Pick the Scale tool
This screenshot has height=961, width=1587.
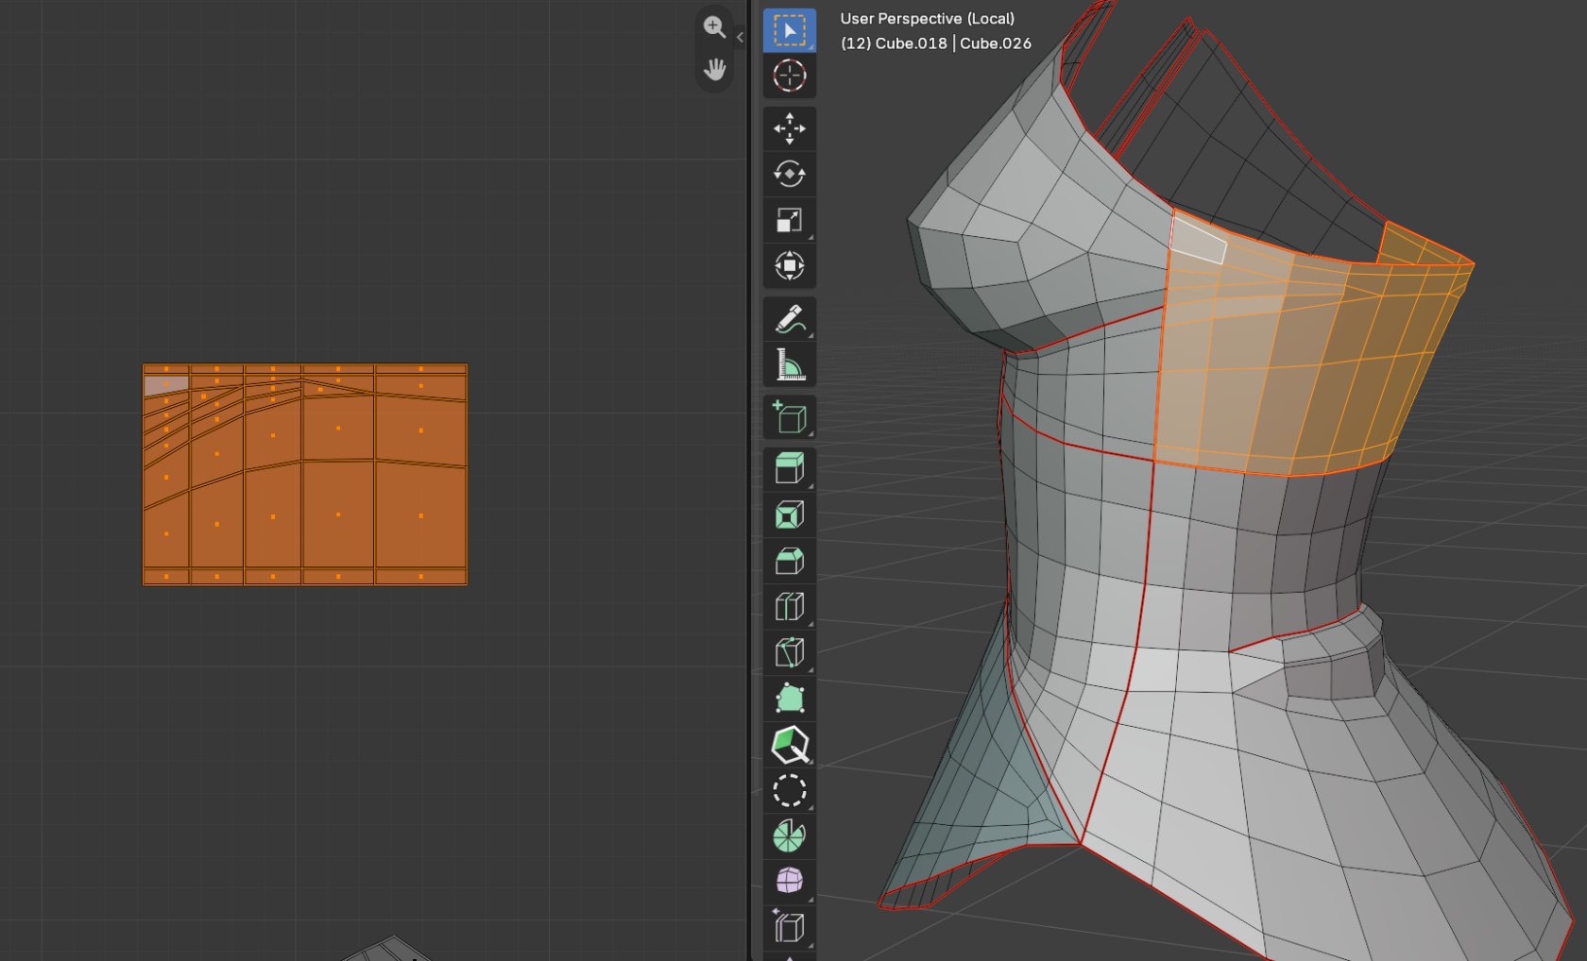tap(790, 220)
